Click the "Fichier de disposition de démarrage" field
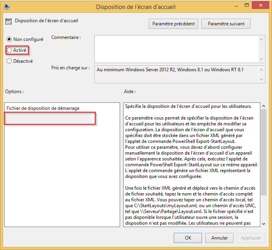 click(49, 119)
